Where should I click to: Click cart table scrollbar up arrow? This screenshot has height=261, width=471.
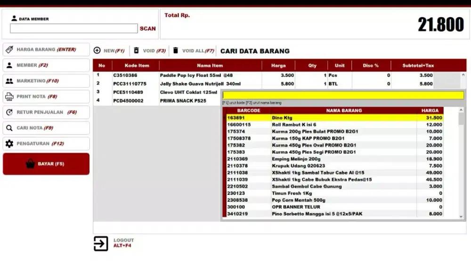463,75
